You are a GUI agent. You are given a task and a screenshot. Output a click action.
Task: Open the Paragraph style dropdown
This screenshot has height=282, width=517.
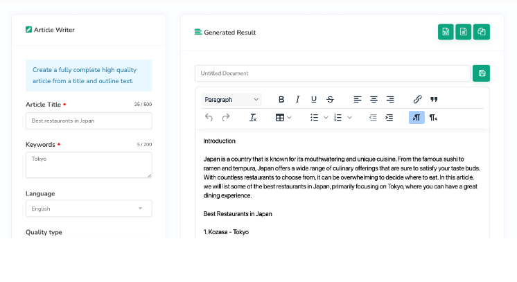231,100
